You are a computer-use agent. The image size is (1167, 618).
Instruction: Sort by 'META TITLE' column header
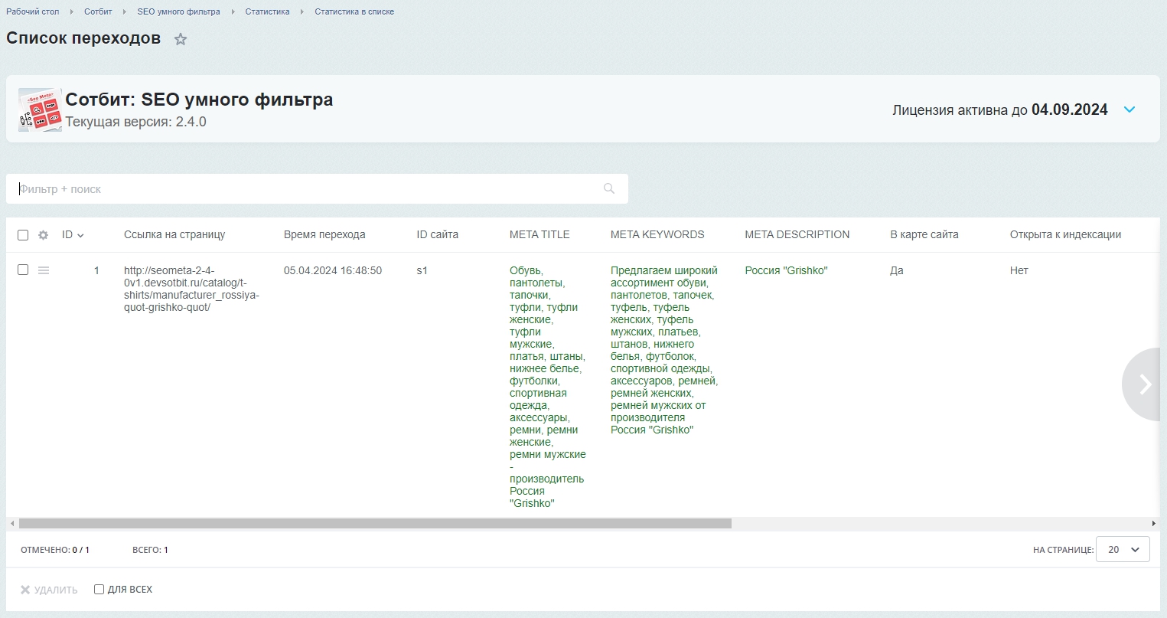539,235
